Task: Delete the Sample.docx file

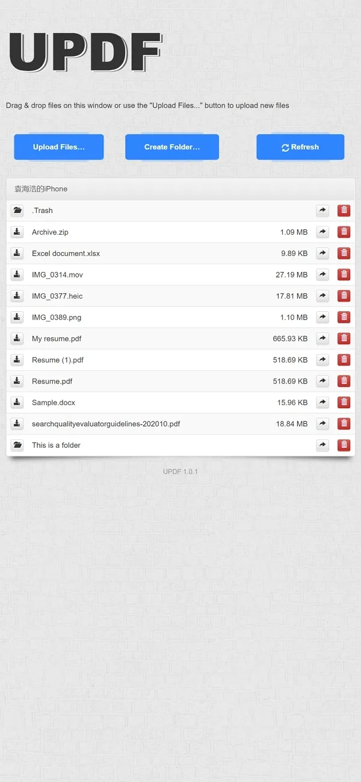Action: [x=344, y=402]
